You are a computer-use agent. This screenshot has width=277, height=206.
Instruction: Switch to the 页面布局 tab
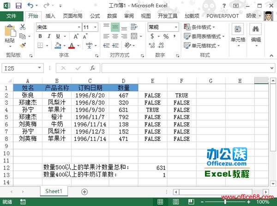(73, 16)
